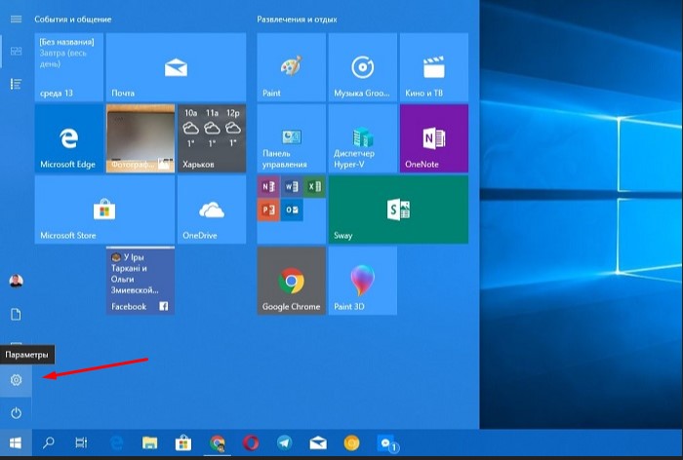
Task: Launch the Google Chrome tile
Action: pyautogui.click(x=292, y=281)
